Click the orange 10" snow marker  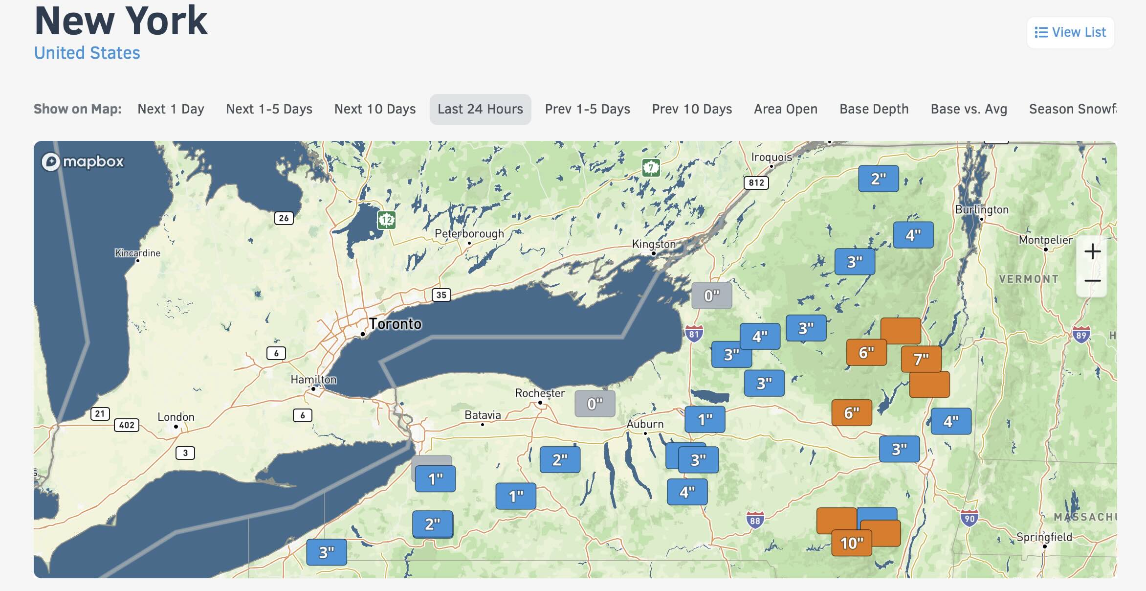point(851,543)
